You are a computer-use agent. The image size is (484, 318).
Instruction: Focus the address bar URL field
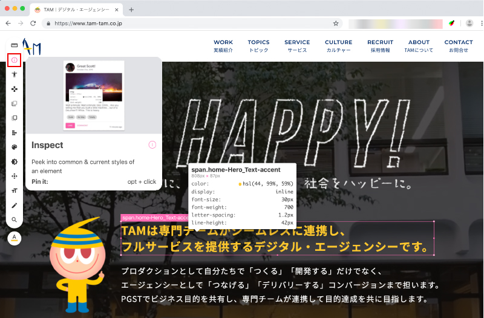click(191, 24)
